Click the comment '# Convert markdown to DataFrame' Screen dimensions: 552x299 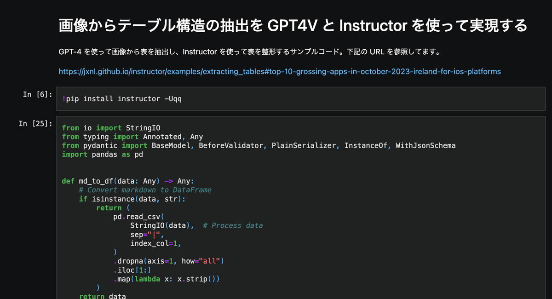tap(145, 190)
